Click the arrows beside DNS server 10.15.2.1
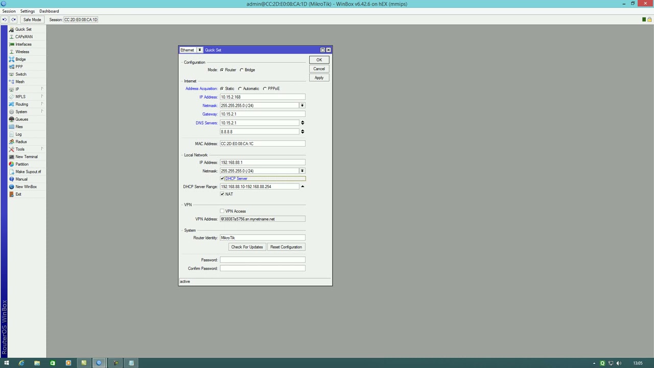The width and height of the screenshot is (654, 368). (x=302, y=123)
